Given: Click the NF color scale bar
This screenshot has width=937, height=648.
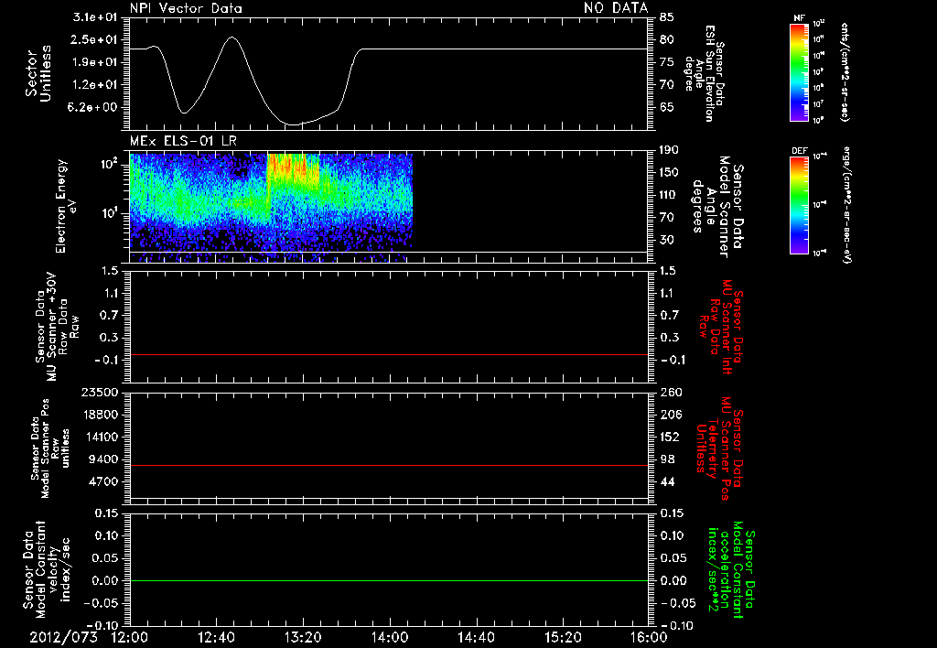Looking at the screenshot, I should (799, 71).
